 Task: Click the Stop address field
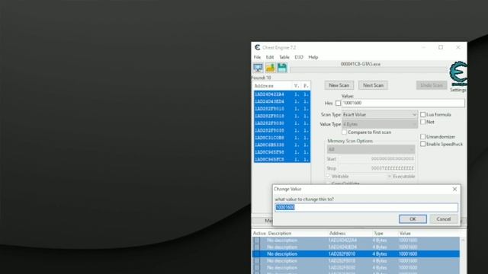pyautogui.click(x=376, y=168)
